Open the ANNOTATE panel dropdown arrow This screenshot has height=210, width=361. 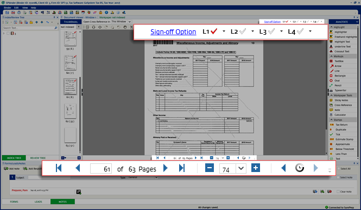(x=357, y=22)
